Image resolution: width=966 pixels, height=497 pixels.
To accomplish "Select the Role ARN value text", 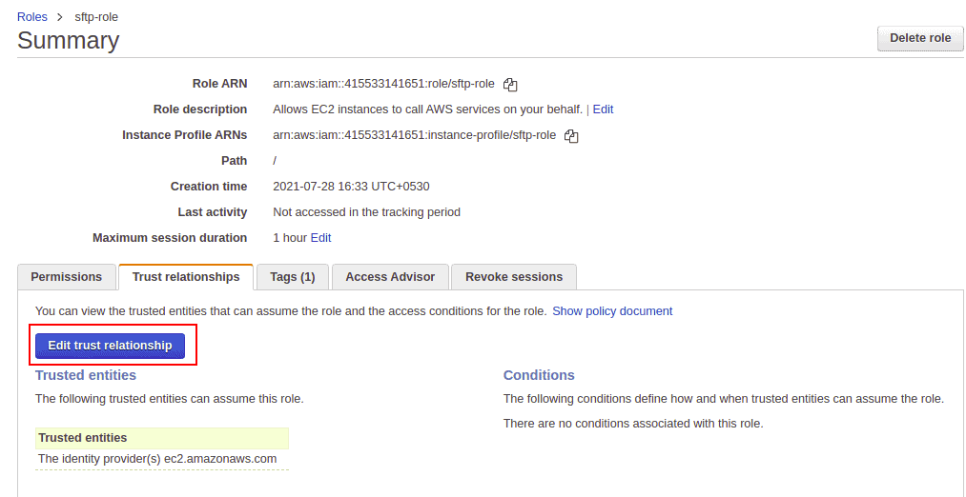I will [383, 84].
